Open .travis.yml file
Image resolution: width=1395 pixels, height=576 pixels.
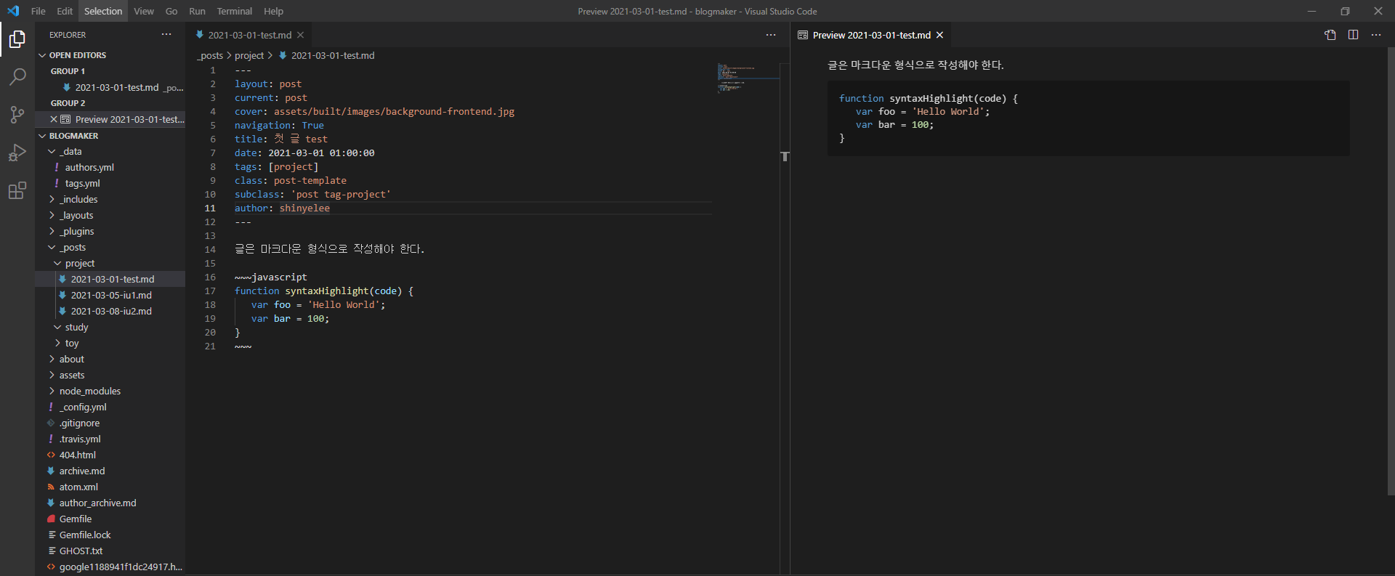point(110,439)
